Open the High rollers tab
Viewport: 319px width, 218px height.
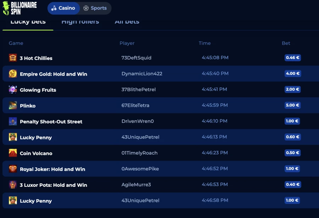[80, 22]
